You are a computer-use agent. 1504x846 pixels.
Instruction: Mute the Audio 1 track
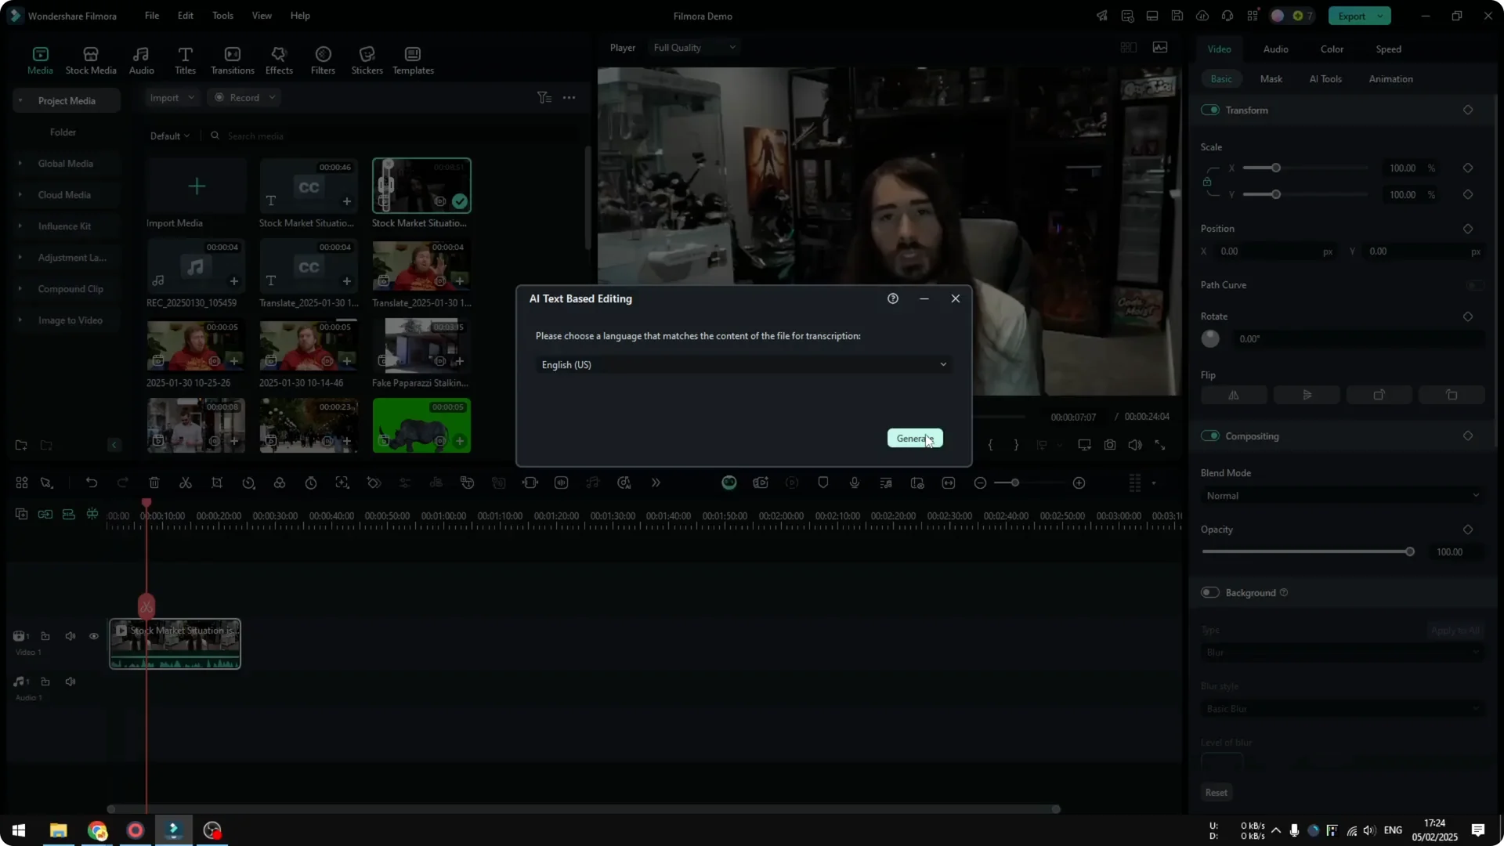tap(70, 681)
